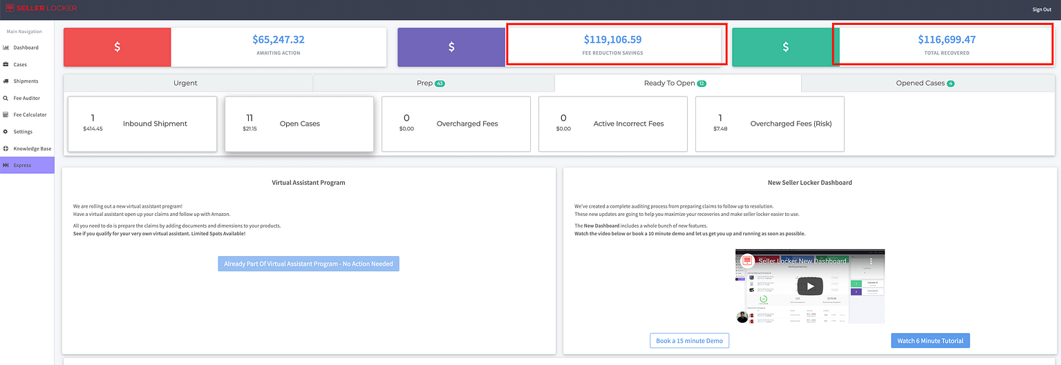1061x365 pixels.
Task: Open the Open Cases card
Action: pos(299,124)
